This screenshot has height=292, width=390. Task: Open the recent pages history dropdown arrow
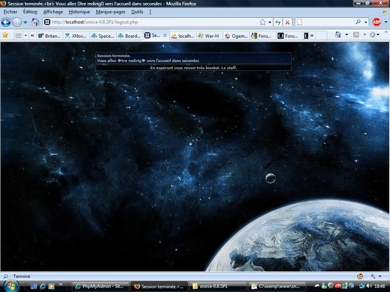pyautogui.click(x=25, y=22)
